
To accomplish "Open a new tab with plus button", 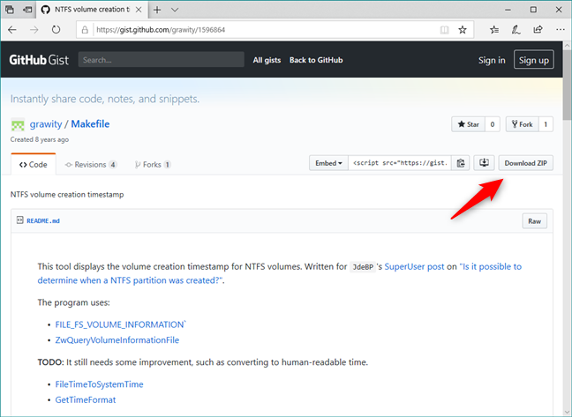I will pyautogui.click(x=157, y=10).
